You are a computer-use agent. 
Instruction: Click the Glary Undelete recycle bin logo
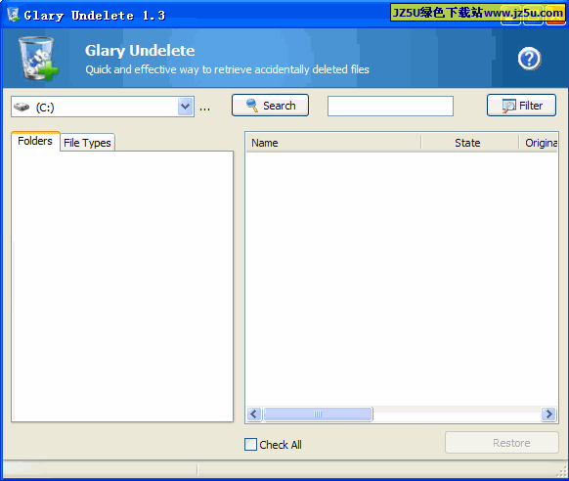click(38, 58)
